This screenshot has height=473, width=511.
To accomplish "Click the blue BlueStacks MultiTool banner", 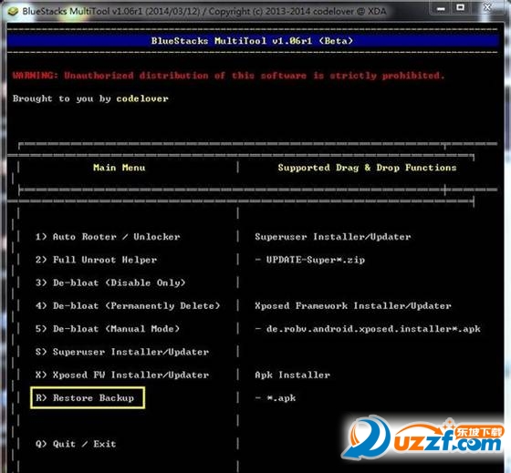I will 252,41.
